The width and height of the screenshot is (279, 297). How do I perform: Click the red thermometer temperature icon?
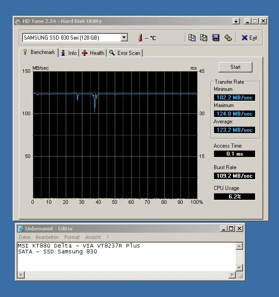point(140,38)
